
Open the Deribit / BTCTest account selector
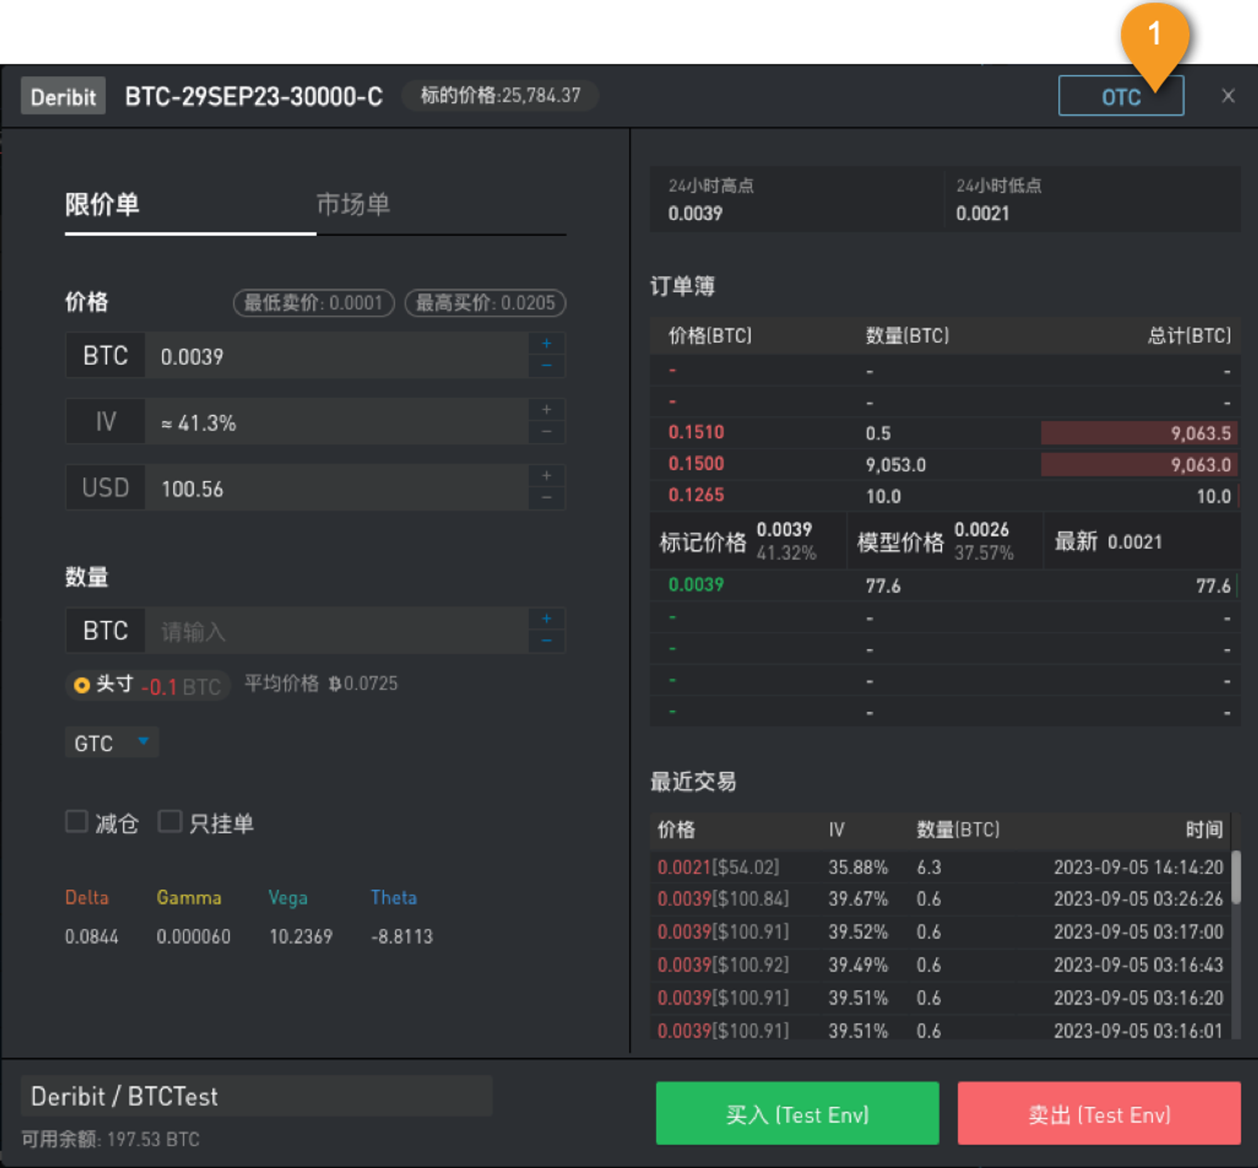[x=256, y=1097]
